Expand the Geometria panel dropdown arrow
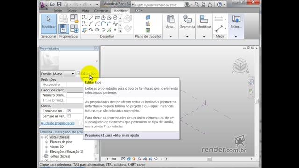The width and height of the screenshot is (299, 168). pos(187,36)
